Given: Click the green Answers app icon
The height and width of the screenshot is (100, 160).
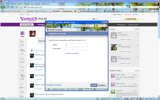Looking at the screenshot, I should (x=113, y=91).
